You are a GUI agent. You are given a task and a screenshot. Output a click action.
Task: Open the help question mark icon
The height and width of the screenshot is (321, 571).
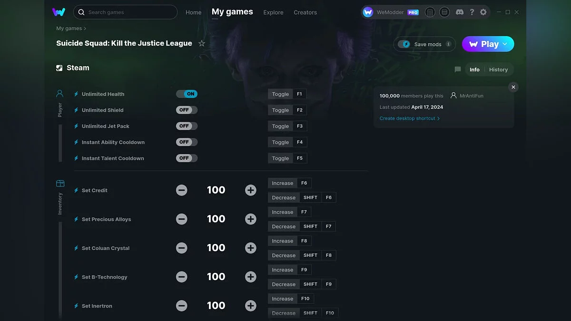tap(472, 12)
